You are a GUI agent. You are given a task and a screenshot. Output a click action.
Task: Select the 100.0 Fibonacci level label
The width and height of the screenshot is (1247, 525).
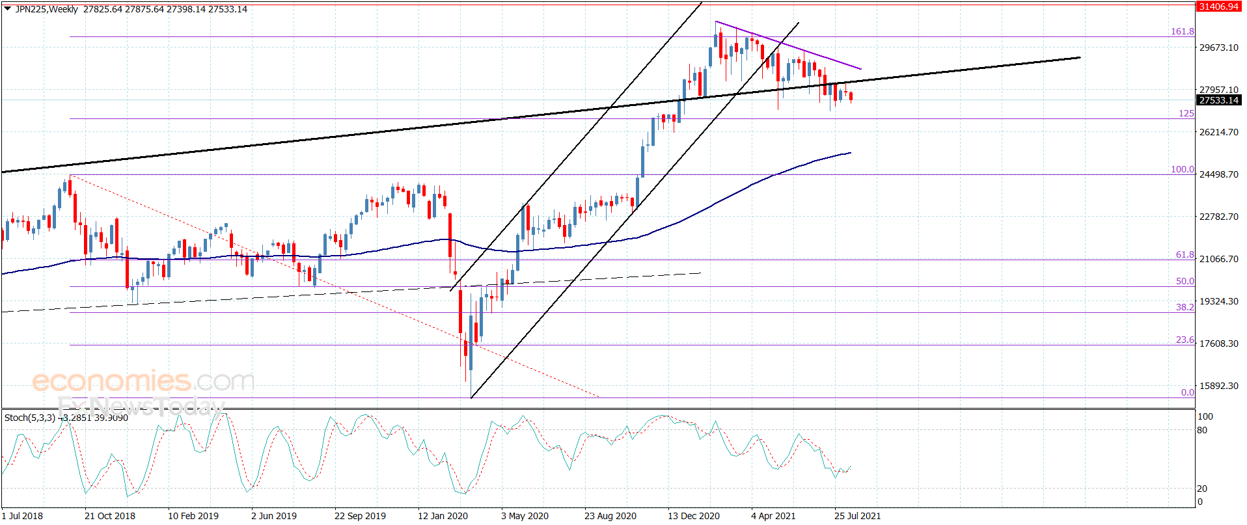pyautogui.click(x=1182, y=169)
